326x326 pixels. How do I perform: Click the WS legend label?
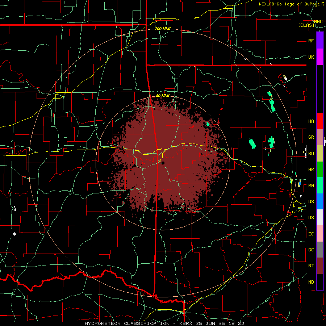tap(311, 202)
